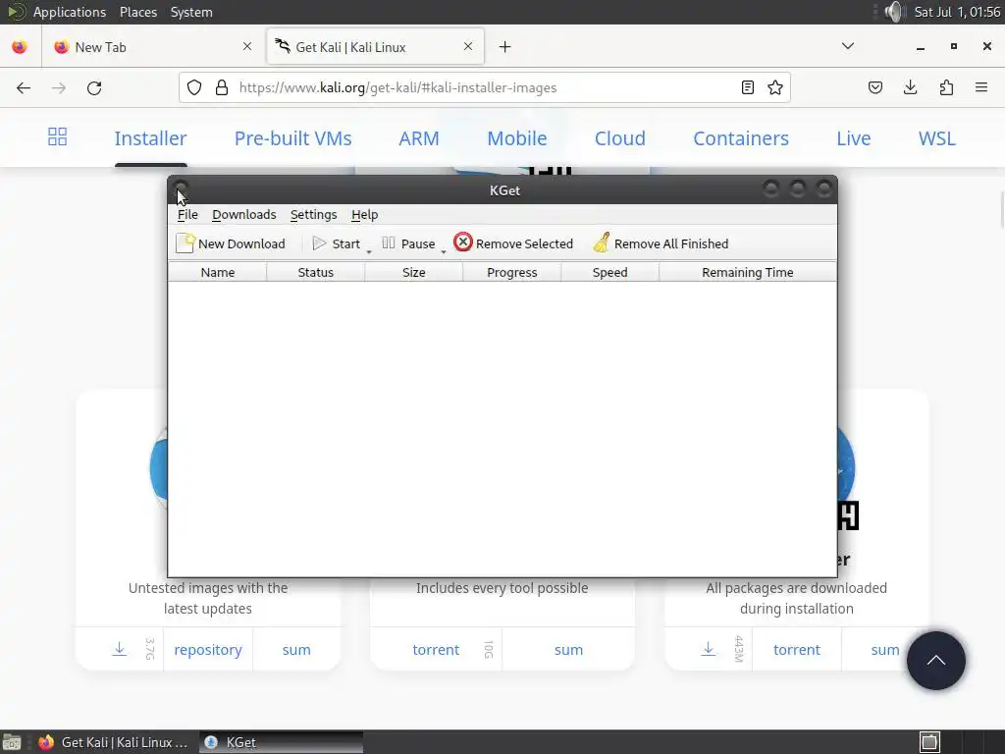1005x754 pixels.
Task: Open the Applications menu in top panel
Action: tap(70, 12)
